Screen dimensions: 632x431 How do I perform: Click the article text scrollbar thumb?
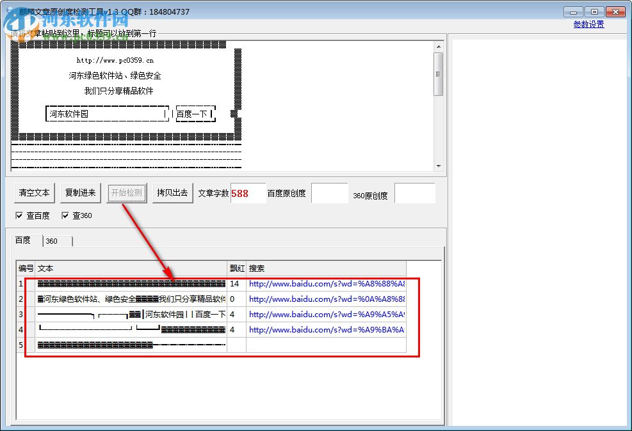click(439, 74)
